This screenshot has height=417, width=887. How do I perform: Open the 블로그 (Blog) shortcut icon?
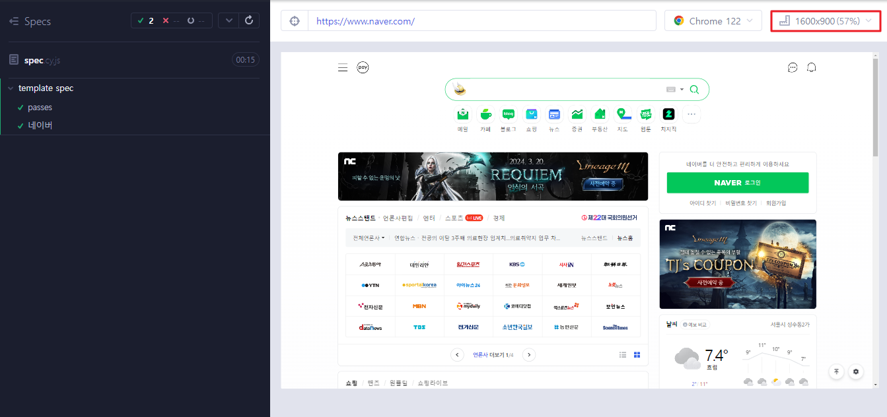coord(508,114)
